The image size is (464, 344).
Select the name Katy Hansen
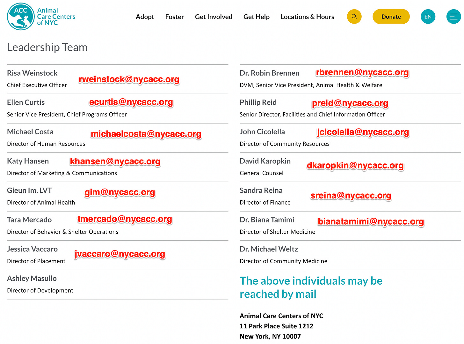point(28,161)
